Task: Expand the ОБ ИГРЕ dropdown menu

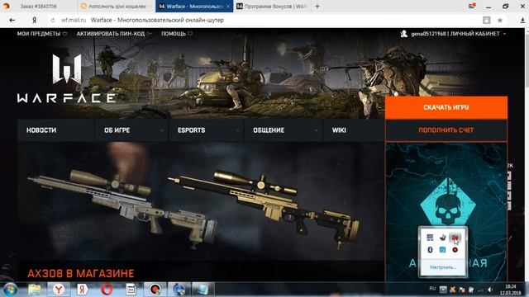Action: 131,130
